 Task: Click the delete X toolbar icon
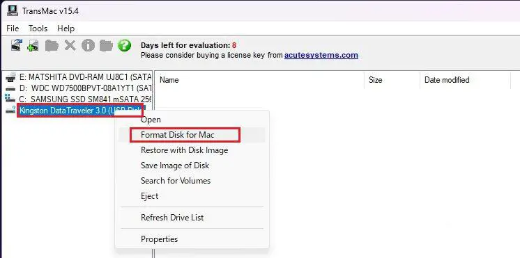(70, 46)
